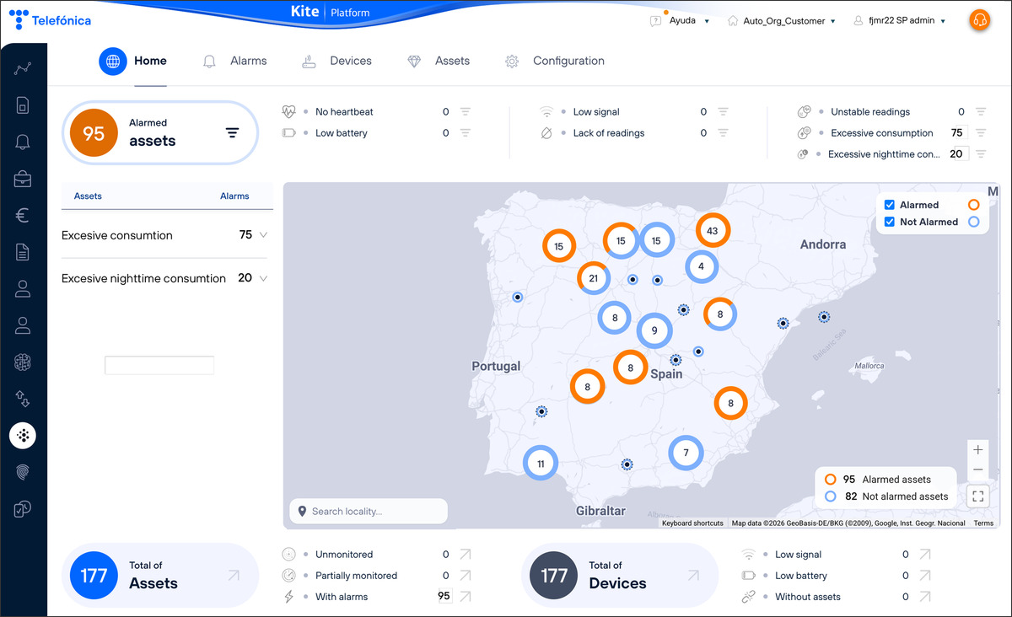
Task: Open devices Low battery list via arrow
Action: click(x=925, y=576)
